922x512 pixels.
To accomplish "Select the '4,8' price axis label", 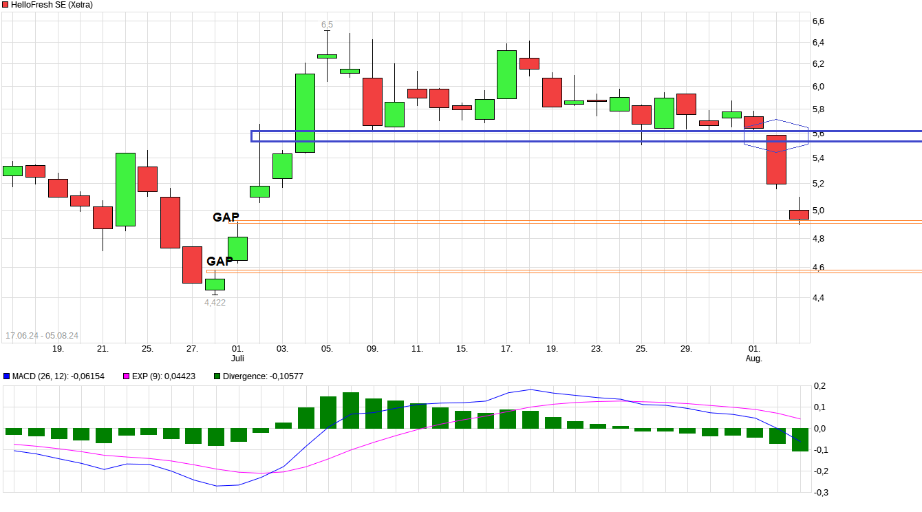I will (818, 239).
